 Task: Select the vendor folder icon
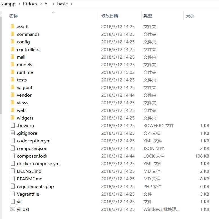[12, 95]
